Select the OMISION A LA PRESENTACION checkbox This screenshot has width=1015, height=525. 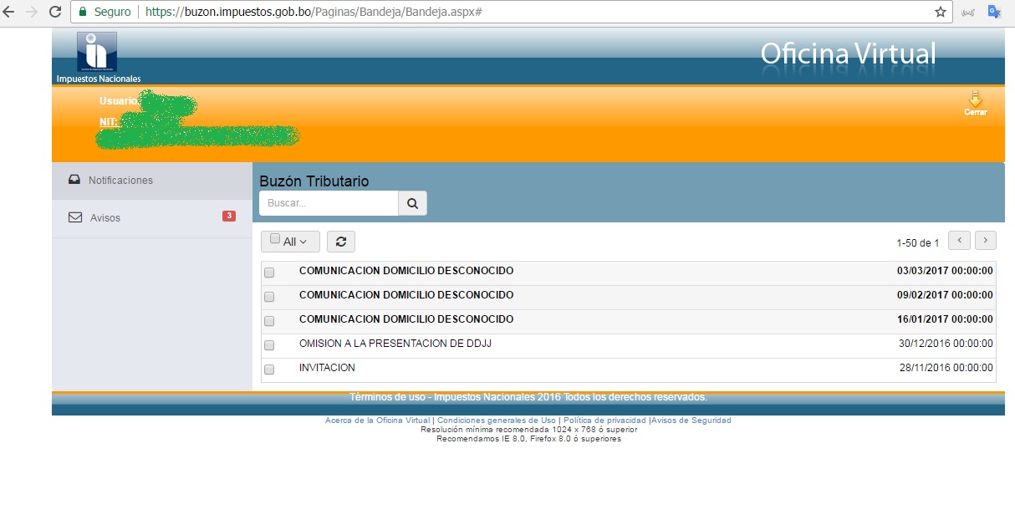pyautogui.click(x=269, y=345)
